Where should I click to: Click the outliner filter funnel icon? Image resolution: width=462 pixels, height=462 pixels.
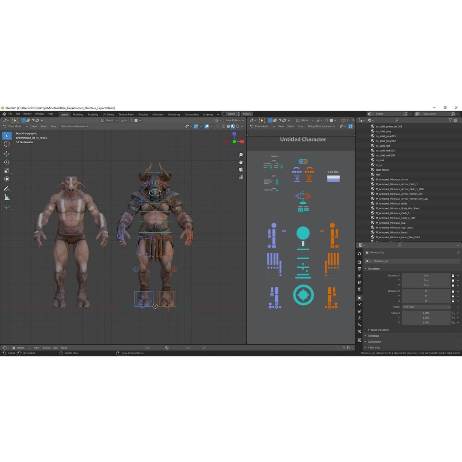[450, 120]
